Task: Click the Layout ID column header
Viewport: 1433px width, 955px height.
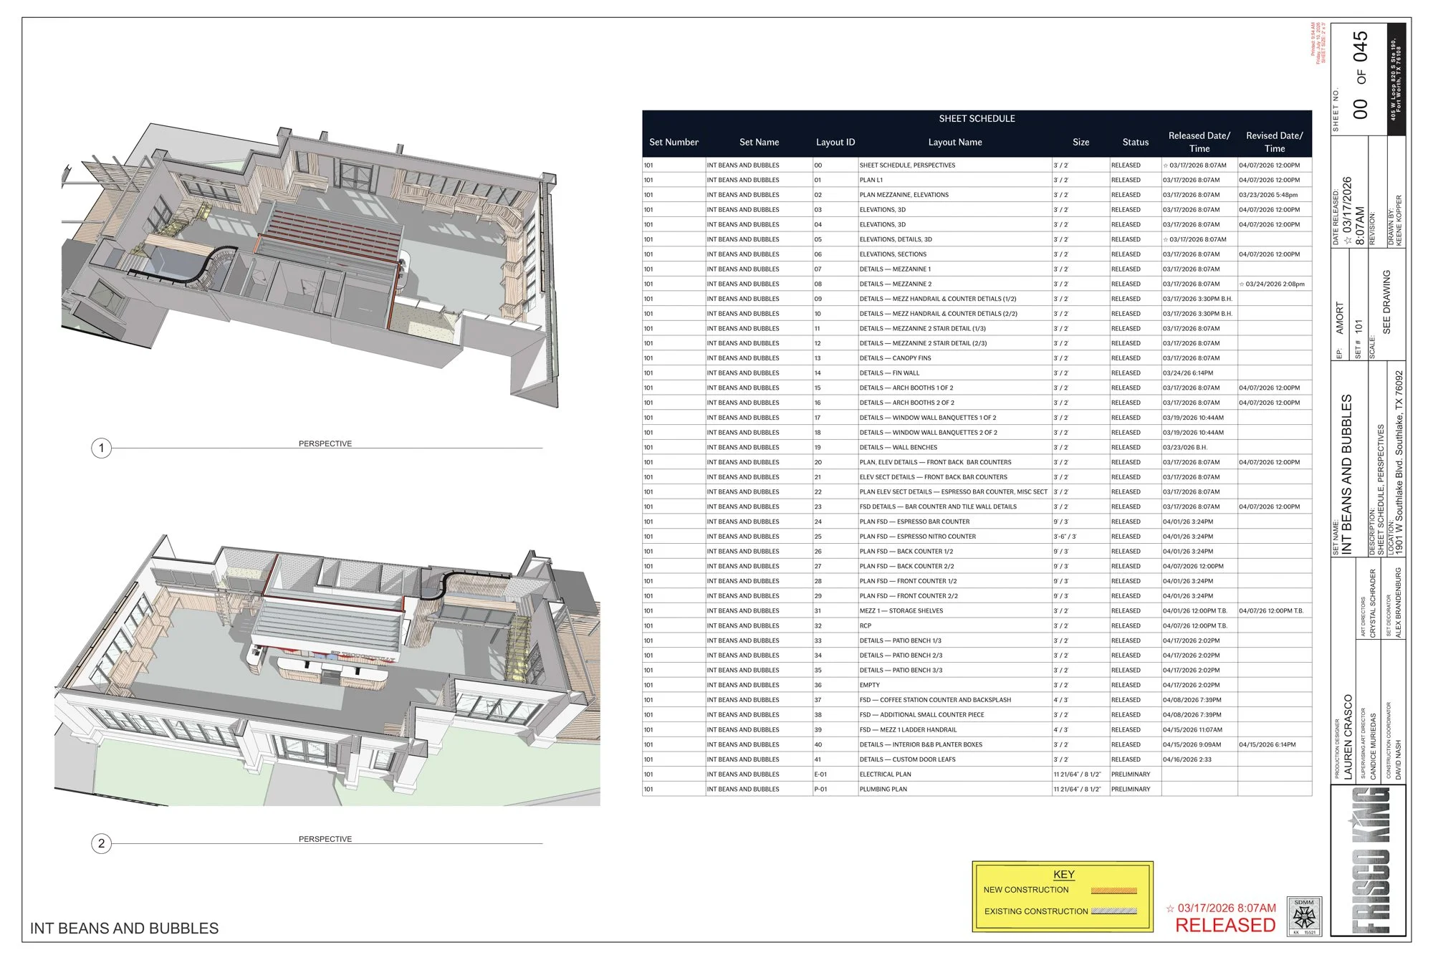Action: (x=835, y=142)
